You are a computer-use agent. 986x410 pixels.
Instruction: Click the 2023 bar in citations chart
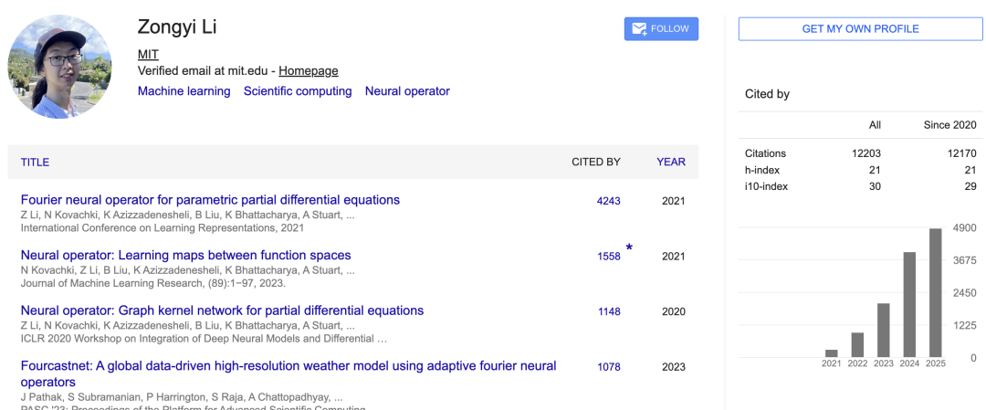pyautogui.click(x=884, y=330)
